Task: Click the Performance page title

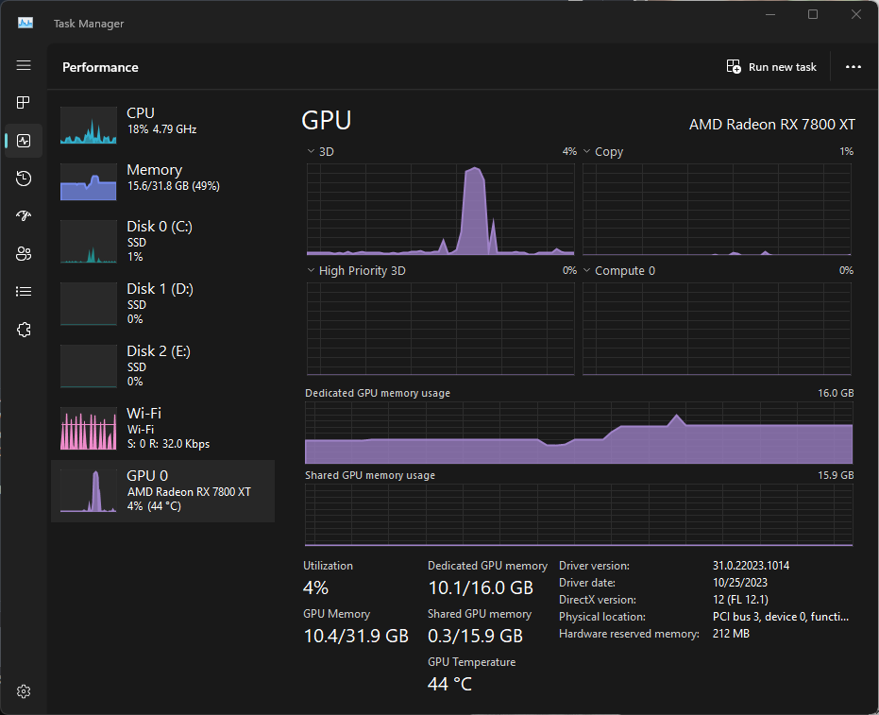Action: (x=100, y=67)
